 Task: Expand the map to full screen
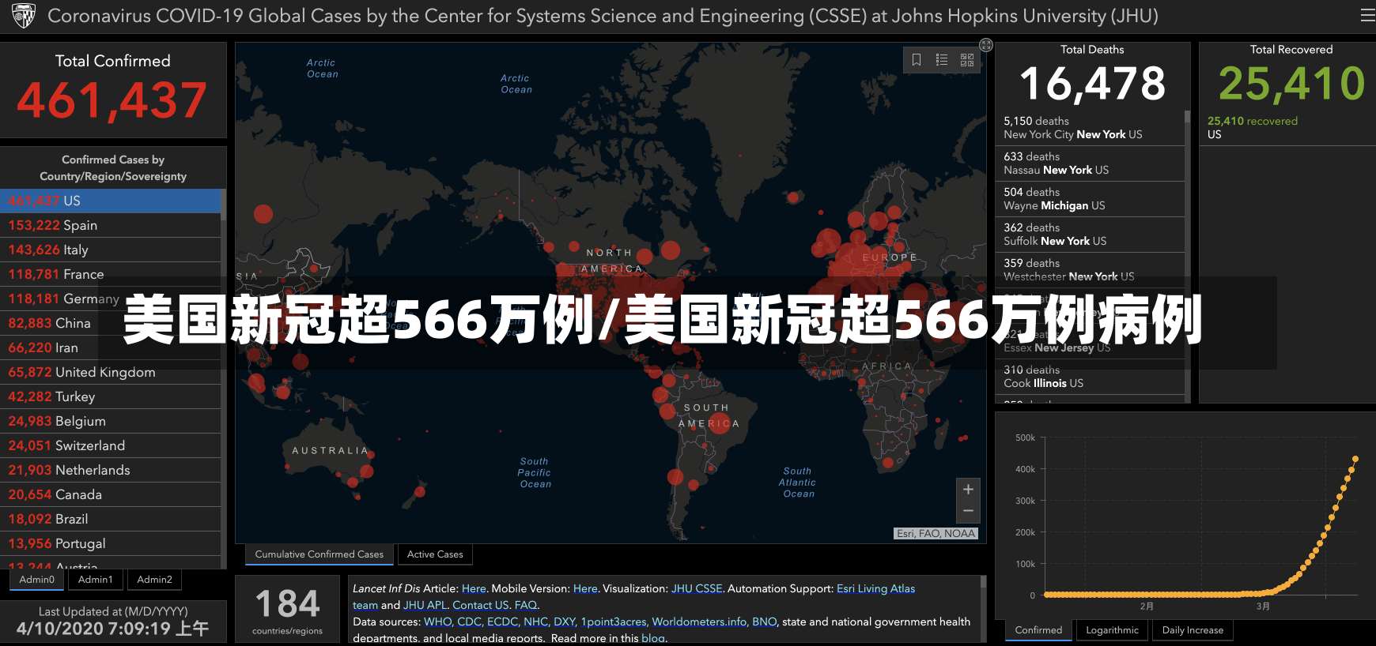coord(986,45)
